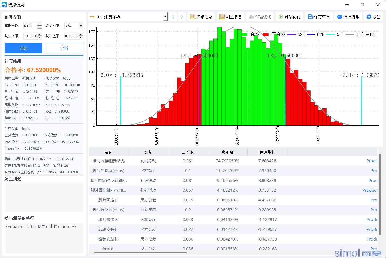Sort table by 传递系数 column header
This screenshot has height=258, width=386.
coord(267,152)
